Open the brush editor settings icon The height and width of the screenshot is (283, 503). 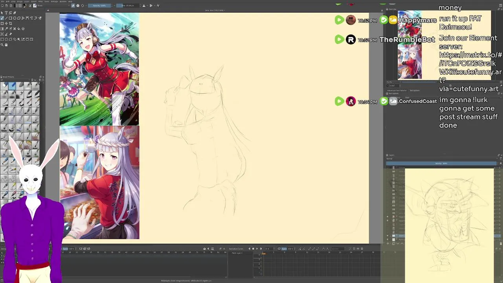point(30,6)
